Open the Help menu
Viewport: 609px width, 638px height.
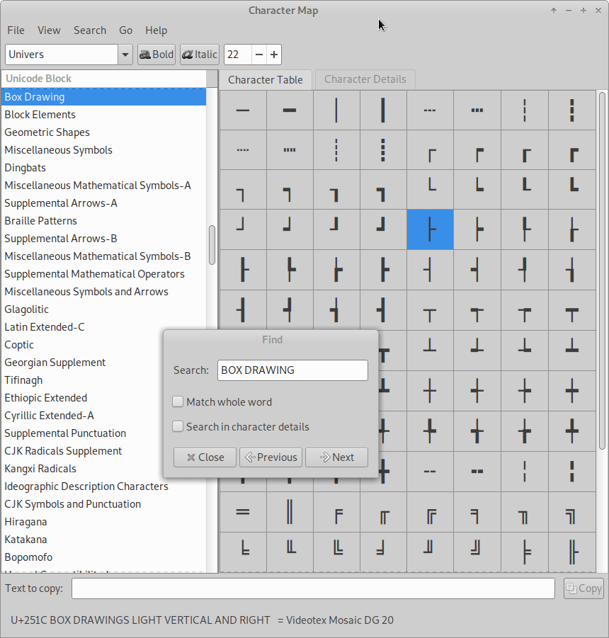(x=156, y=30)
